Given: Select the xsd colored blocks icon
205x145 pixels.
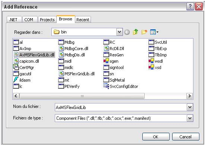Looking at the screenshot, I should click(151, 67).
